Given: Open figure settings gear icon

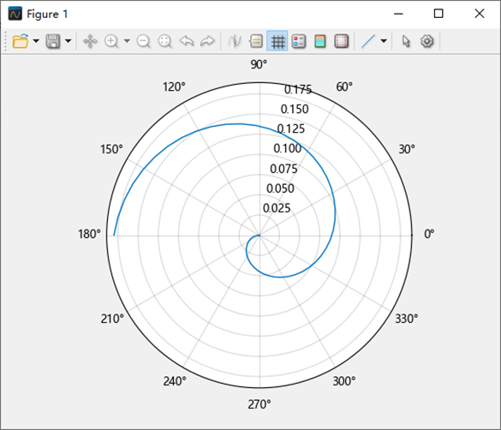Looking at the screenshot, I should 426,41.
